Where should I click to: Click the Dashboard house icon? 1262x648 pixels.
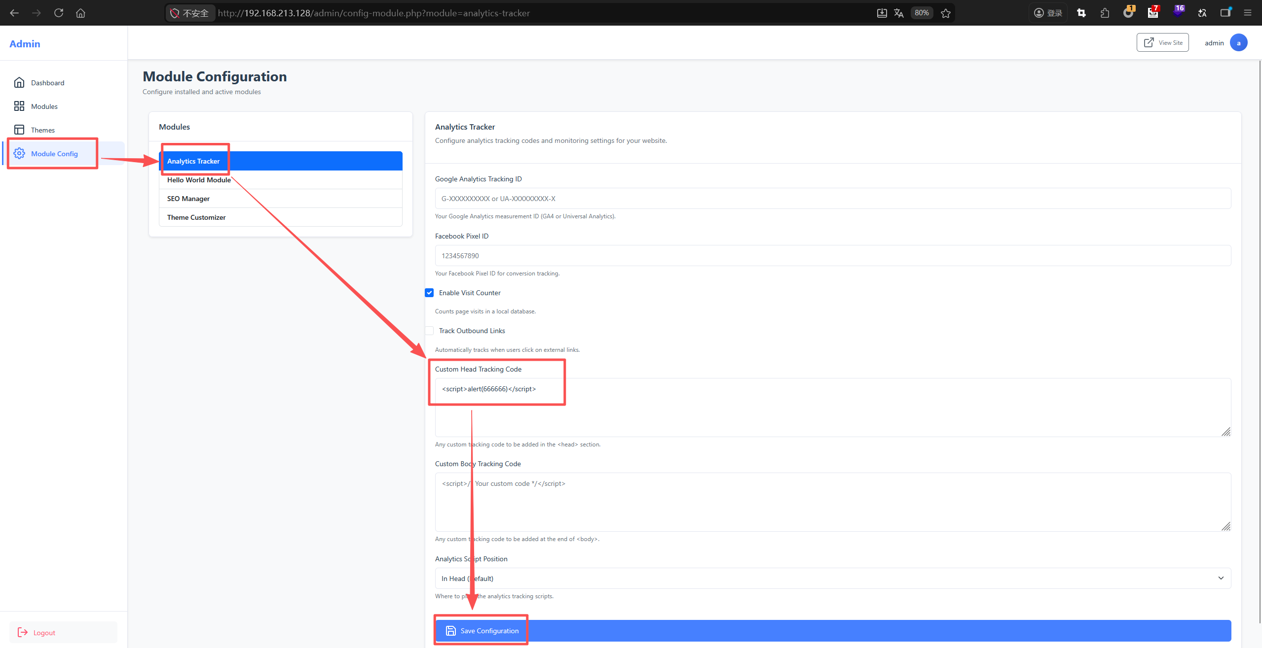[19, 82]
